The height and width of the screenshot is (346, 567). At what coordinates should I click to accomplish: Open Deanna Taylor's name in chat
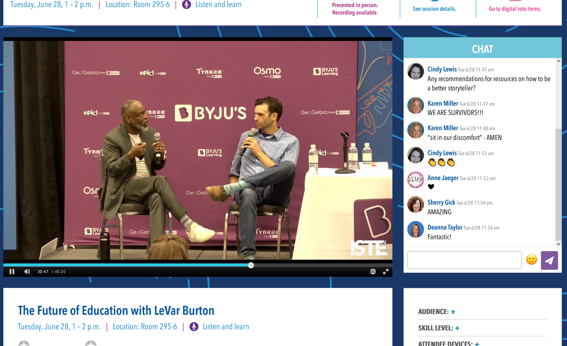click(445, 227)
